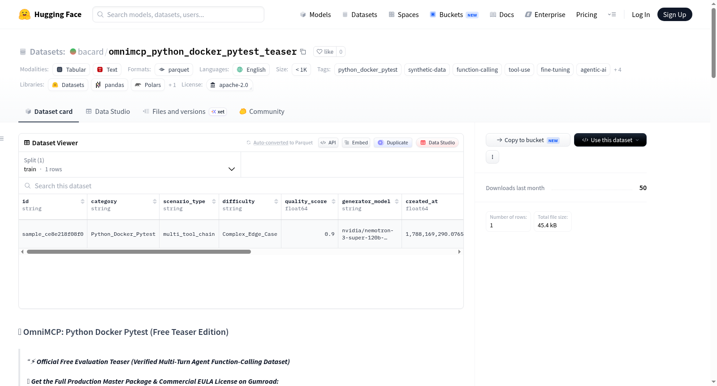This screenshot has width=717, height=386.
Task: Select the Polars library tag
Action: pyautogui.click(x=148, y=85)
